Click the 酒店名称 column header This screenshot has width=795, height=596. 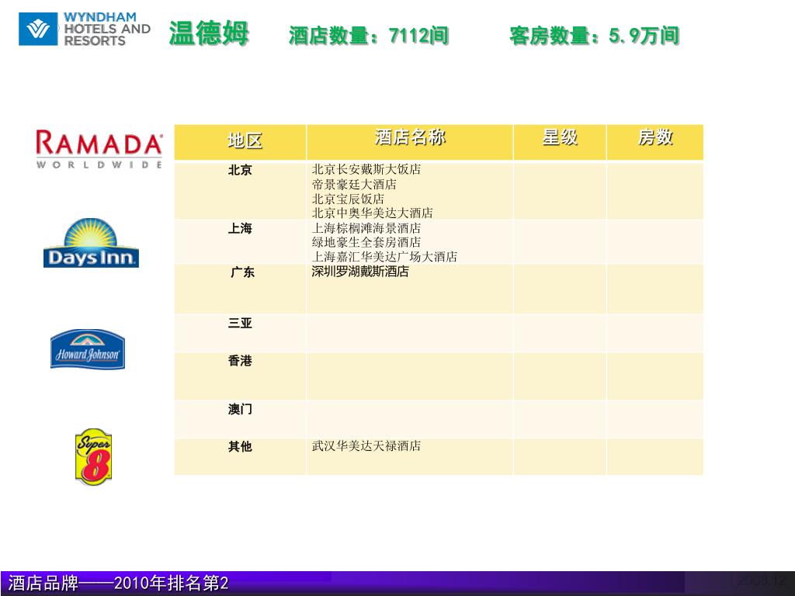point(410,142)
